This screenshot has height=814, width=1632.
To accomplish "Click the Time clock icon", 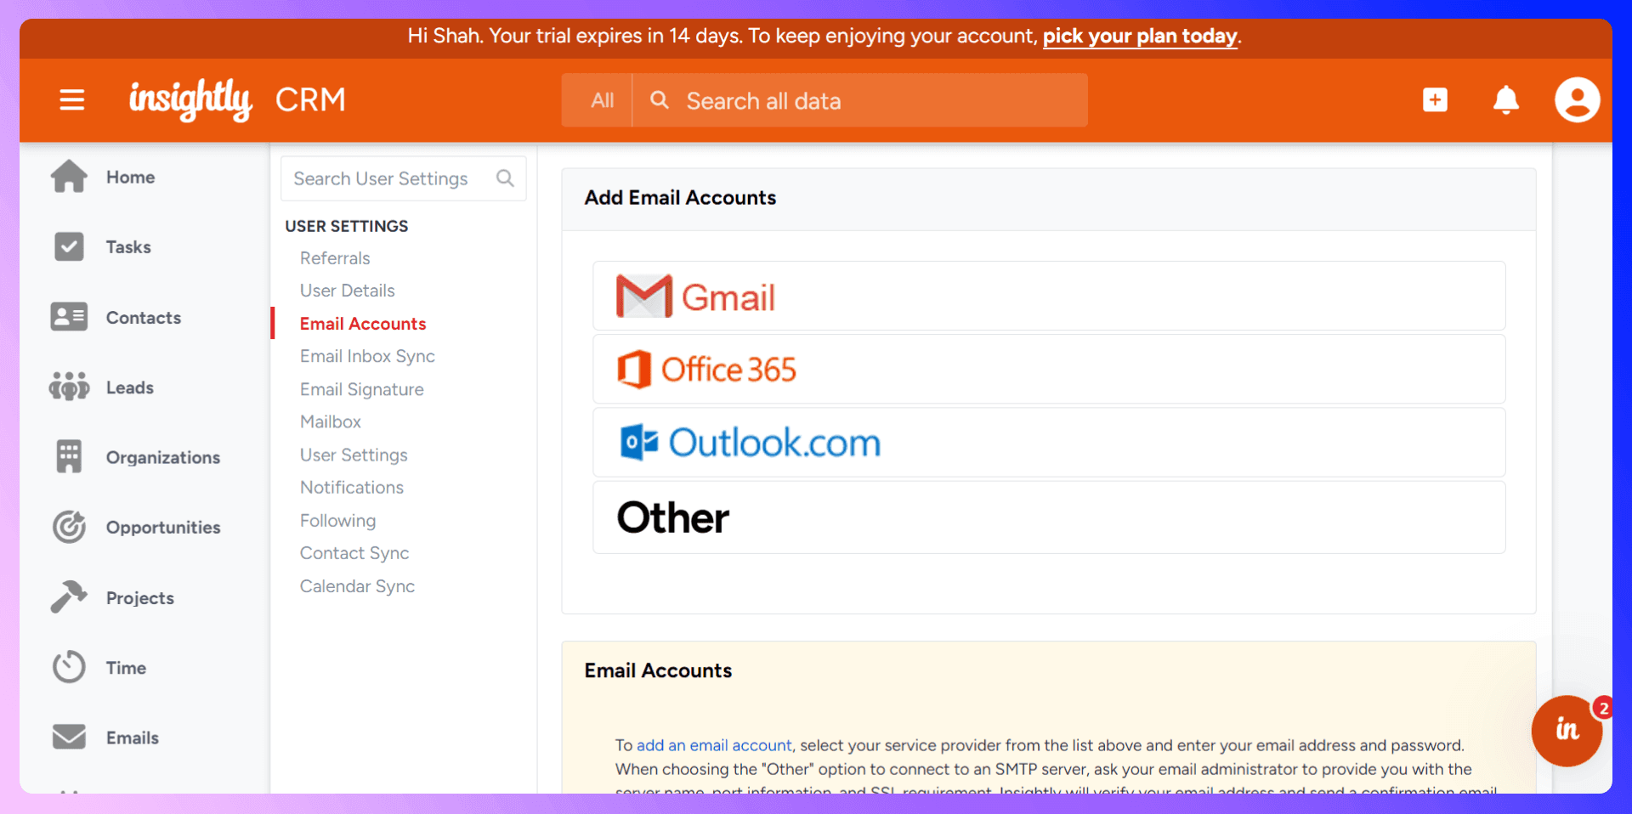I will (x=69, y=667).
